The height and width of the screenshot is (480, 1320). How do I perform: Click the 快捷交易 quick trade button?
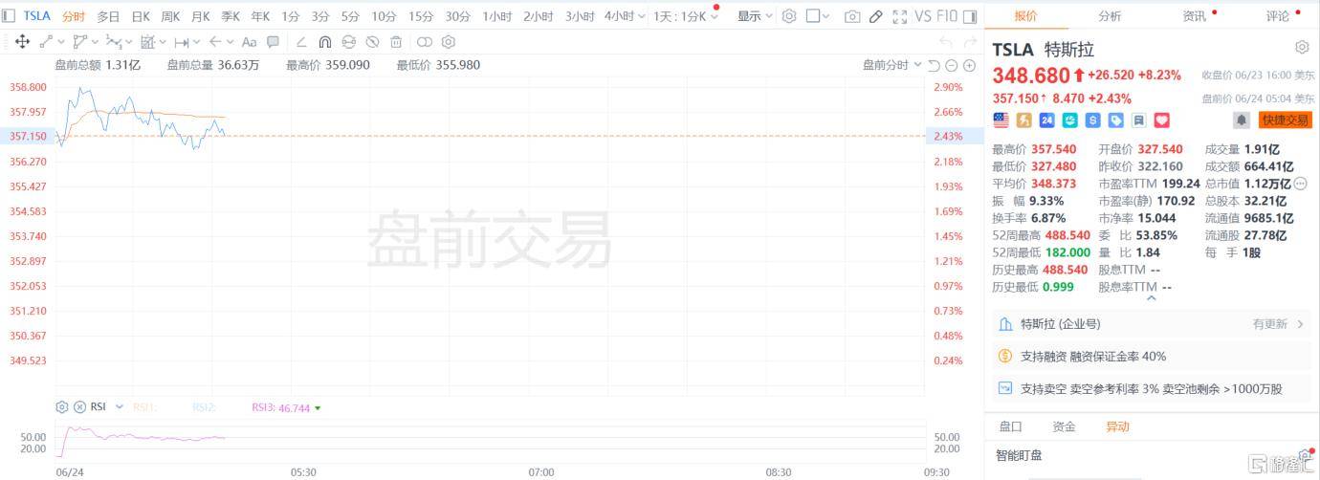point(1285,120)
